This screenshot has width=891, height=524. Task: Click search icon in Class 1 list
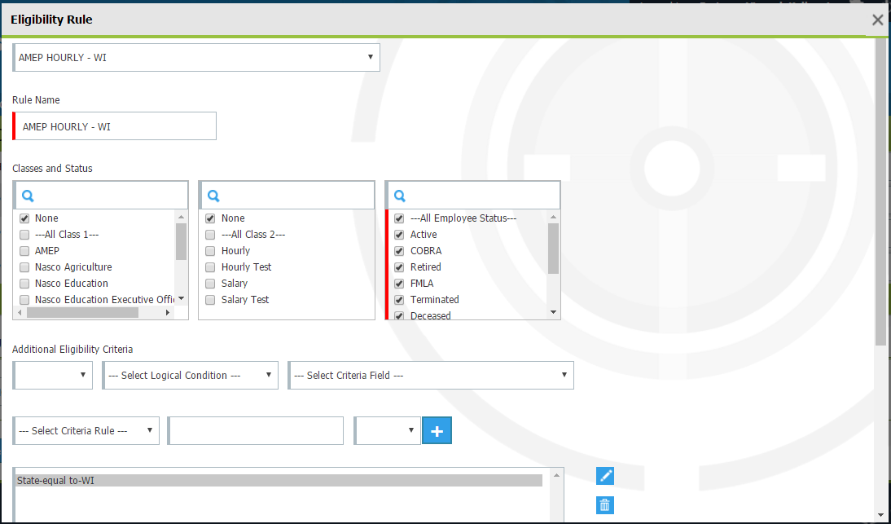point(28,196)
